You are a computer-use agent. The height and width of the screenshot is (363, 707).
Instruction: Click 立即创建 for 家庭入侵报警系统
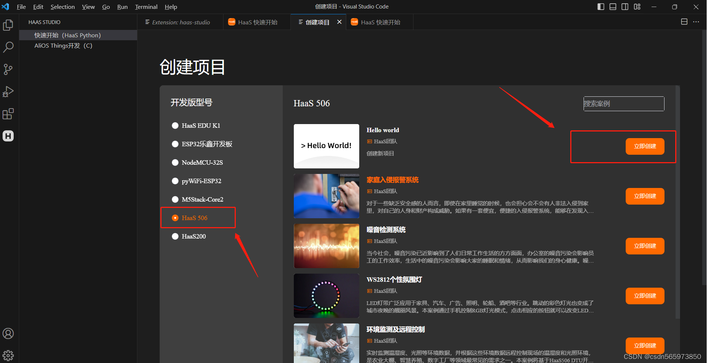[x=645, y=196]
